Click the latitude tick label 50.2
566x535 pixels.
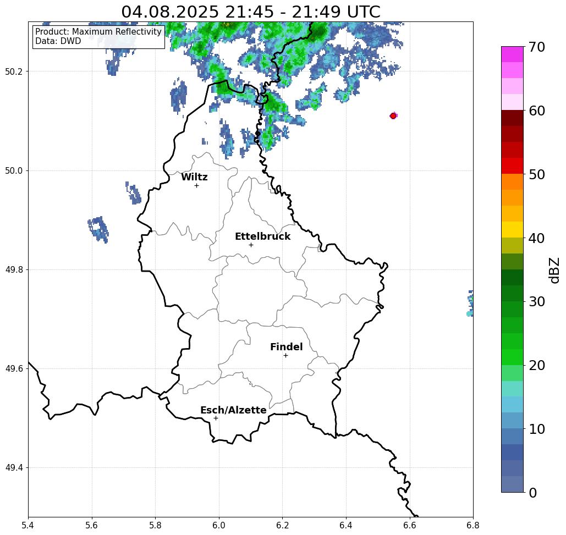(x=14, y=71)
